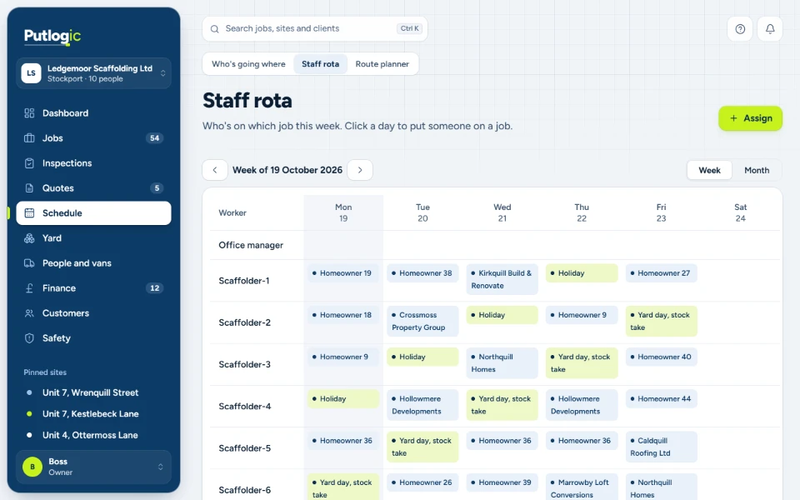Open Dashboard in the sidebar
Viewport: 800px width, 500px height.
93,113
